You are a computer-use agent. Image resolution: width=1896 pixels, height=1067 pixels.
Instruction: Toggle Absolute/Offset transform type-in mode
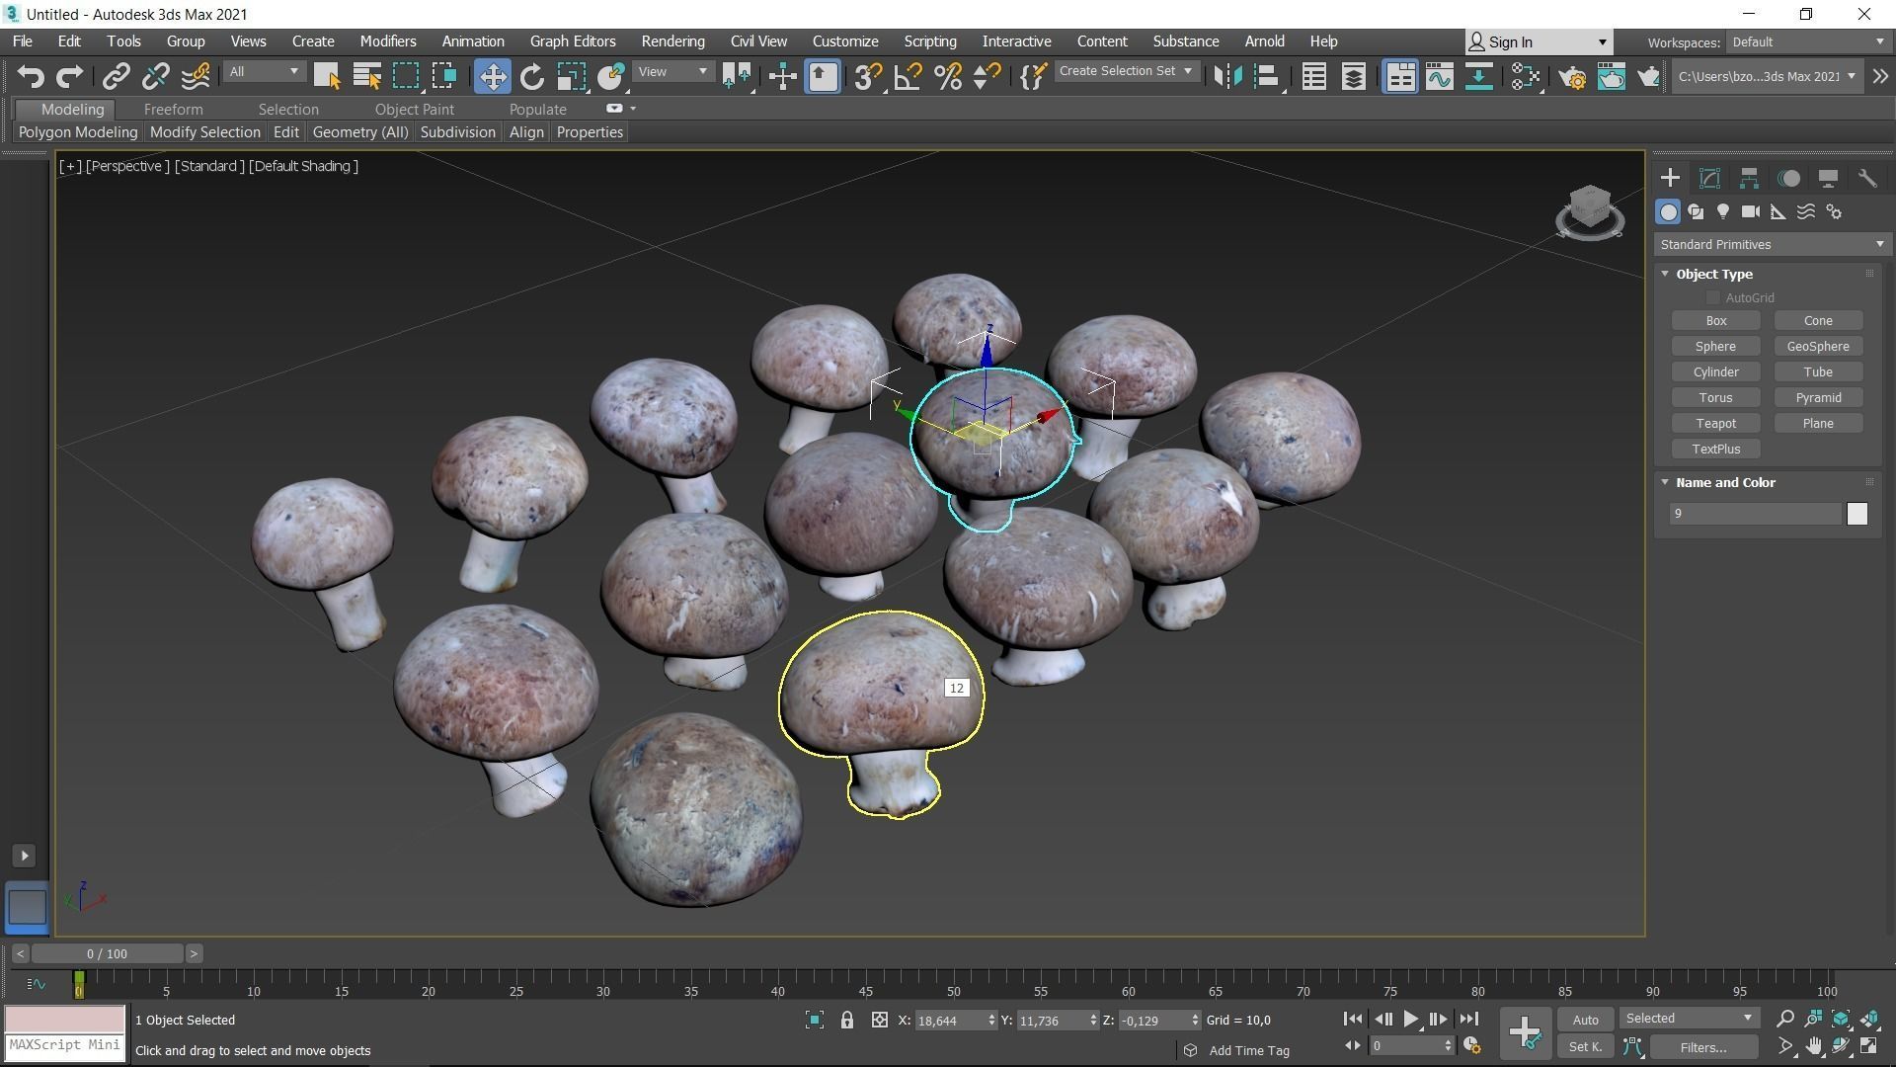coord(879,1020)
